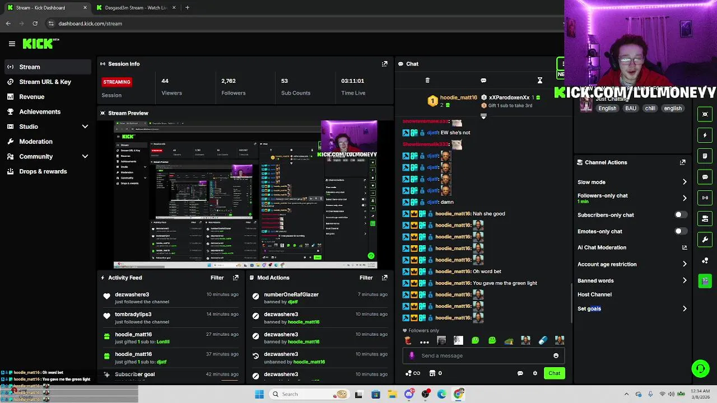
Task: Click the broadcast signal icon in right sidebar
Action: pos(705,198)
